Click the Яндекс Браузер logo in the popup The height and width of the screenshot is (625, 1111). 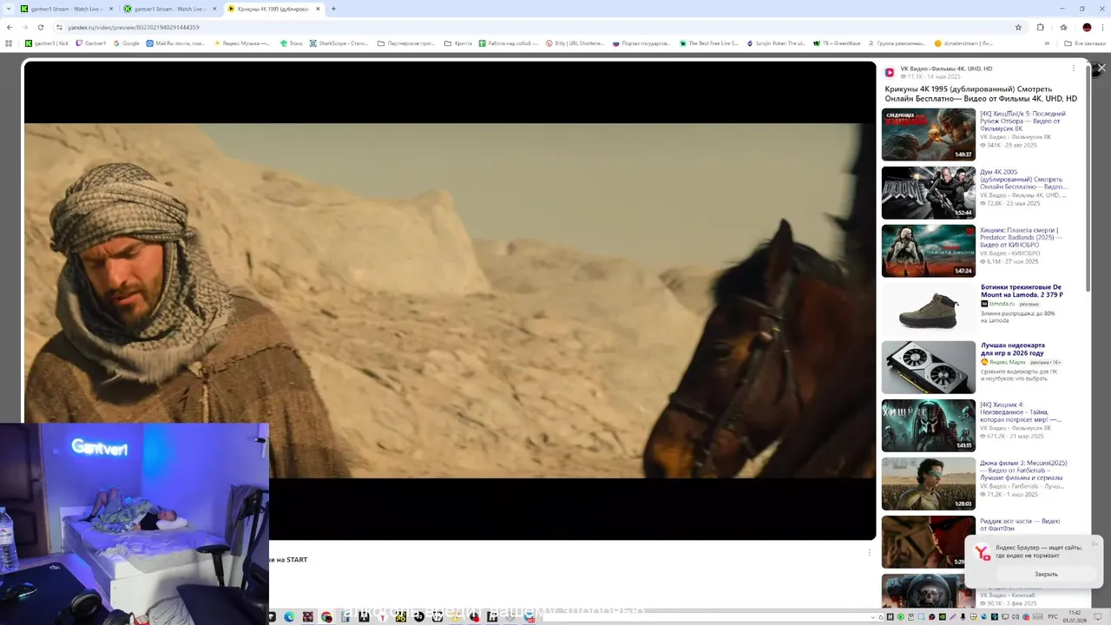982,552
